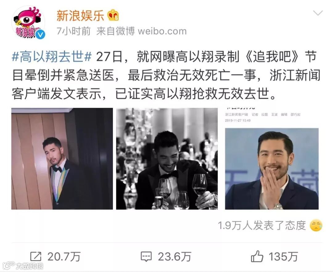The image size is (333, 272).
Task: Tap the 135万 like count
Action: click(283, 257)
